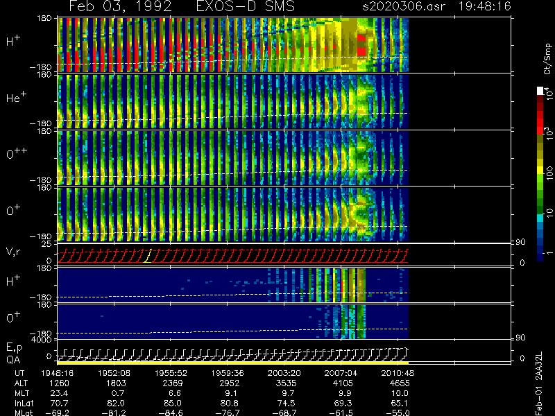Viewport: 555px width, 416px height.
Task: Click the ALT value '4655'
Action: point(400,383)
